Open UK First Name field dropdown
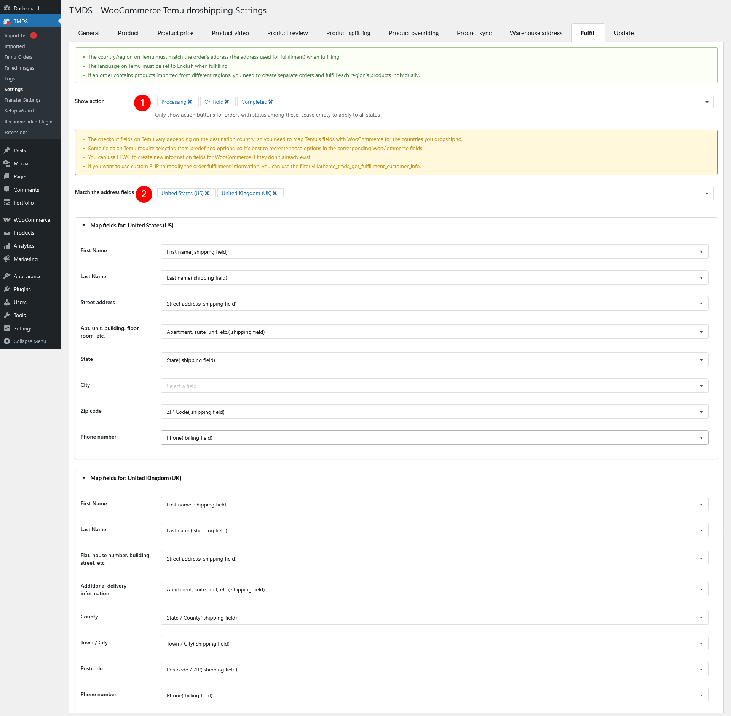 pyautogui.click(x=434, y=504)
